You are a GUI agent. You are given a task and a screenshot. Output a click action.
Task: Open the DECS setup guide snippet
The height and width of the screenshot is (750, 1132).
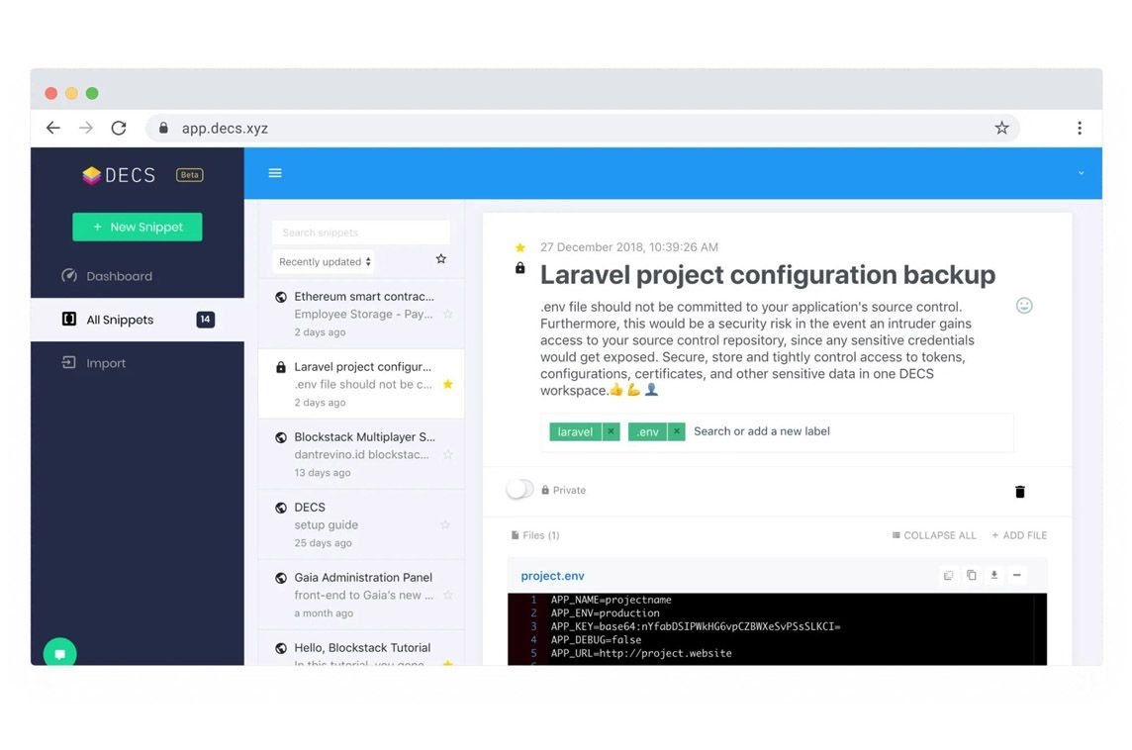click(361, 524)
